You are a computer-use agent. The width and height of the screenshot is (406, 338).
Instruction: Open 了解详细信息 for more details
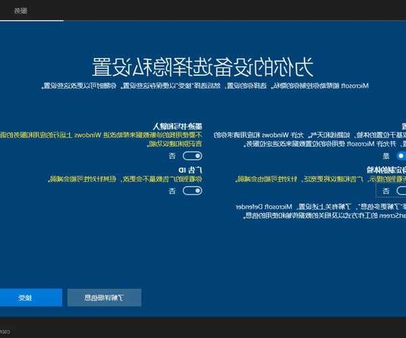click(104, 297)
